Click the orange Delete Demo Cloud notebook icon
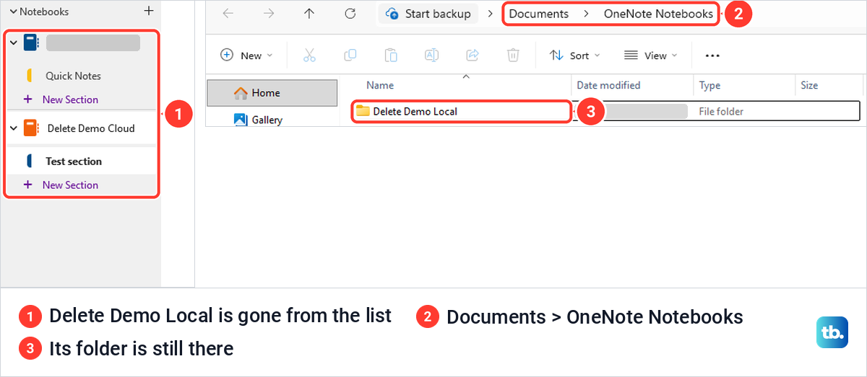Image resolution: width=867 pixels, height=377 pixels. point(31,128)
